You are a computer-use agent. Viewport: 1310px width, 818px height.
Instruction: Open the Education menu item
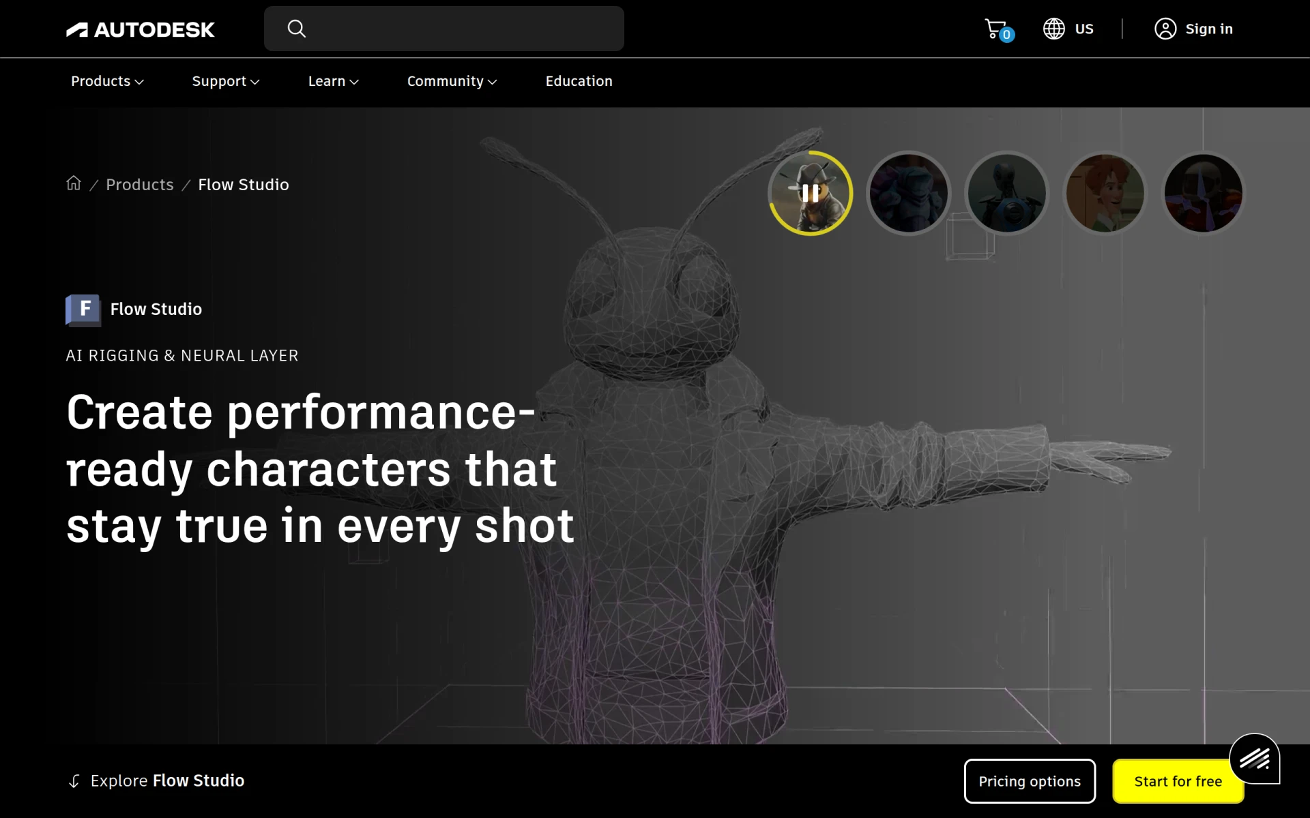pyautogui.click(x=579, y=81)
